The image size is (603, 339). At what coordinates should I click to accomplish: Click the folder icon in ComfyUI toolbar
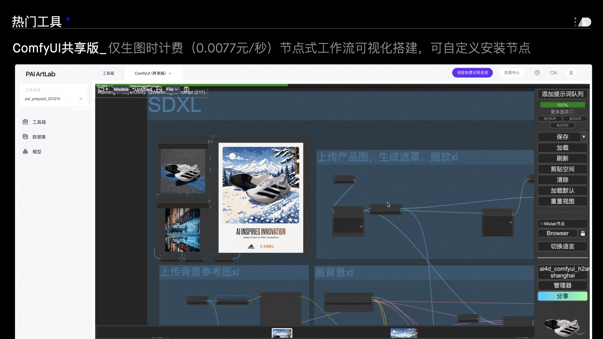tap(101, 89)
